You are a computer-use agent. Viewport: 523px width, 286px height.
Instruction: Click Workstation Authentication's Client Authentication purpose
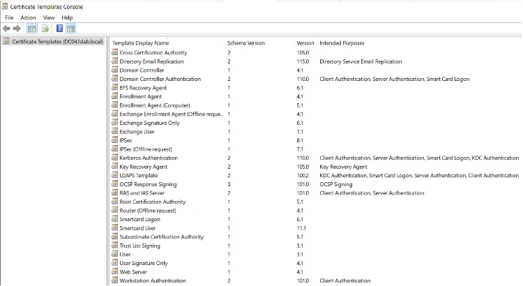coord(345,280)
